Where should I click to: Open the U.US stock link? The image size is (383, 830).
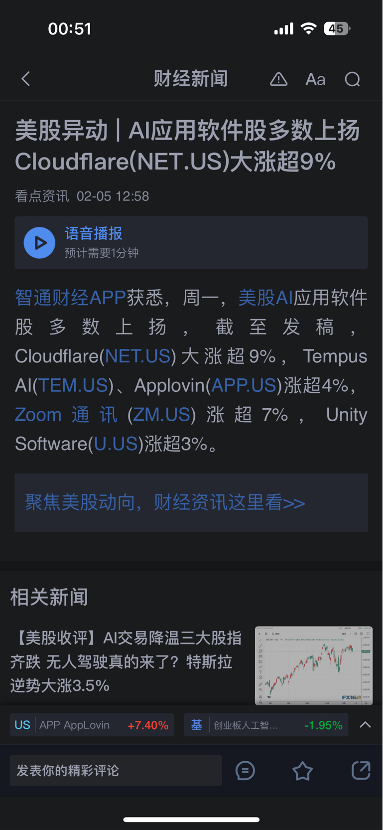coord(116,444)
